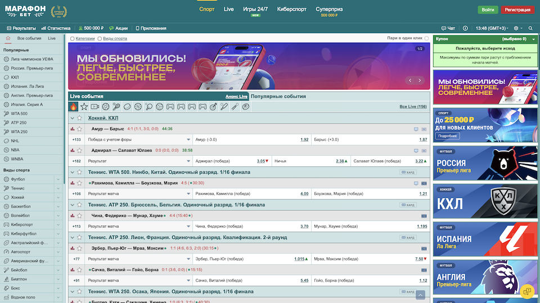Viewport: 540px width, 303px height.
Task: Open Результаты in the secondary bar
Action: click(x=21, y=28)
